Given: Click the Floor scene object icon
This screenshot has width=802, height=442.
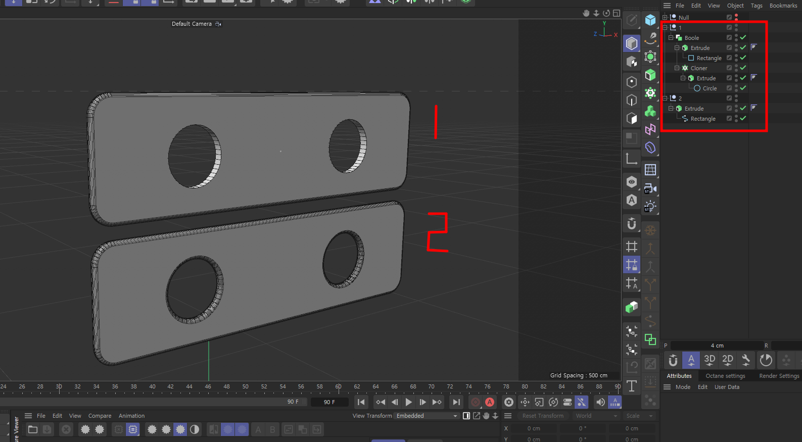Looking at the screenshot, I should point(650,170).
